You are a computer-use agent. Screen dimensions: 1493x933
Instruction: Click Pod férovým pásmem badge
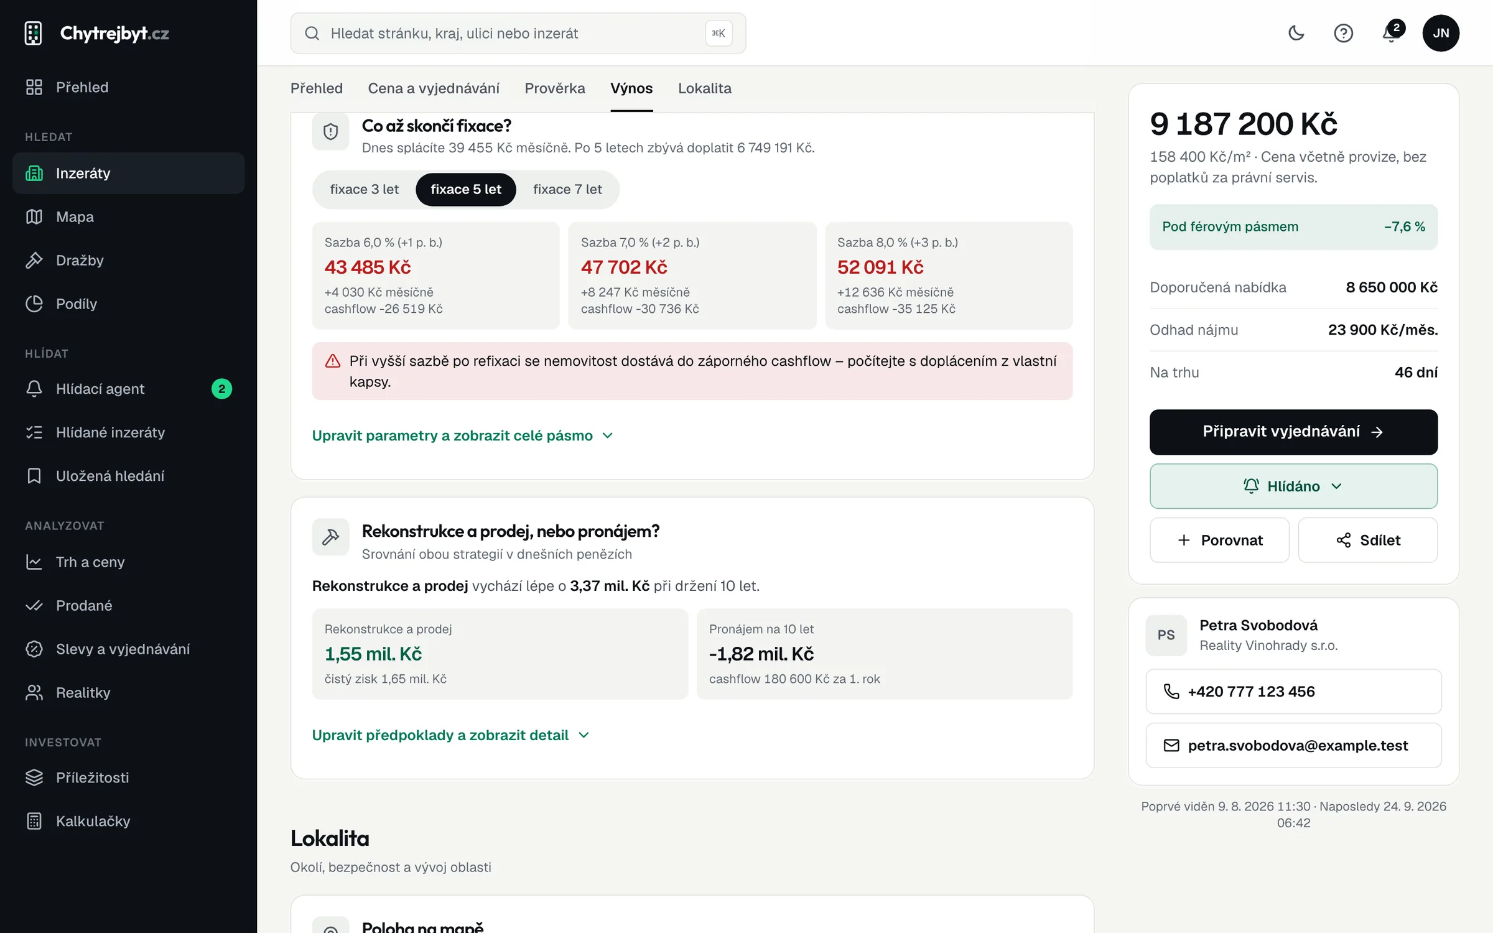pos(1293,226)
